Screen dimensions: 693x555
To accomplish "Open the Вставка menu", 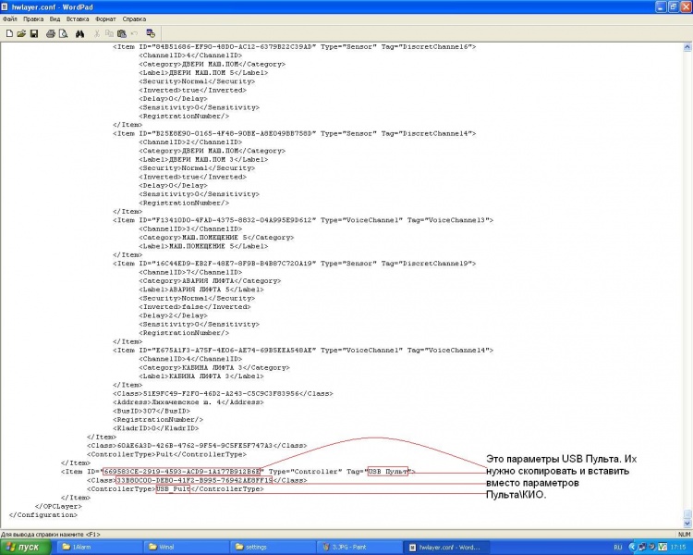I will click(x=79, y=18).
